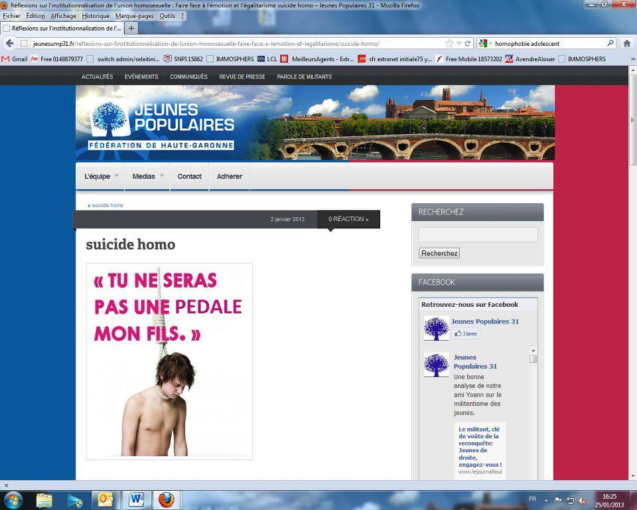
Task: Open the Historique menu
Action: (96, 15)
